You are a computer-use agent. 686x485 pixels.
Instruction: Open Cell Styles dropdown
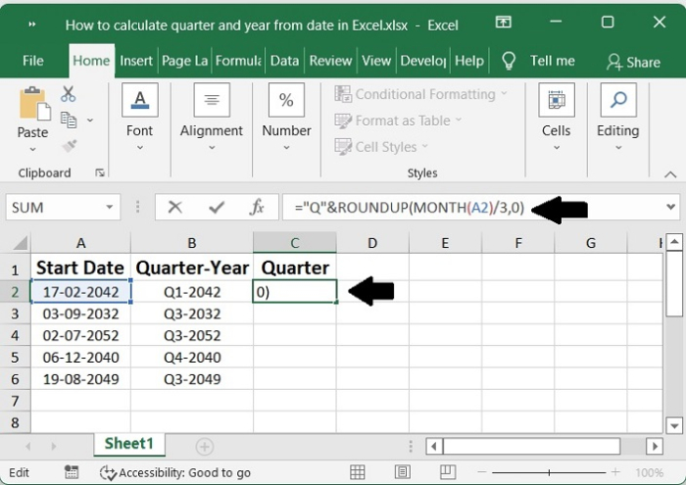pos(381,147)
